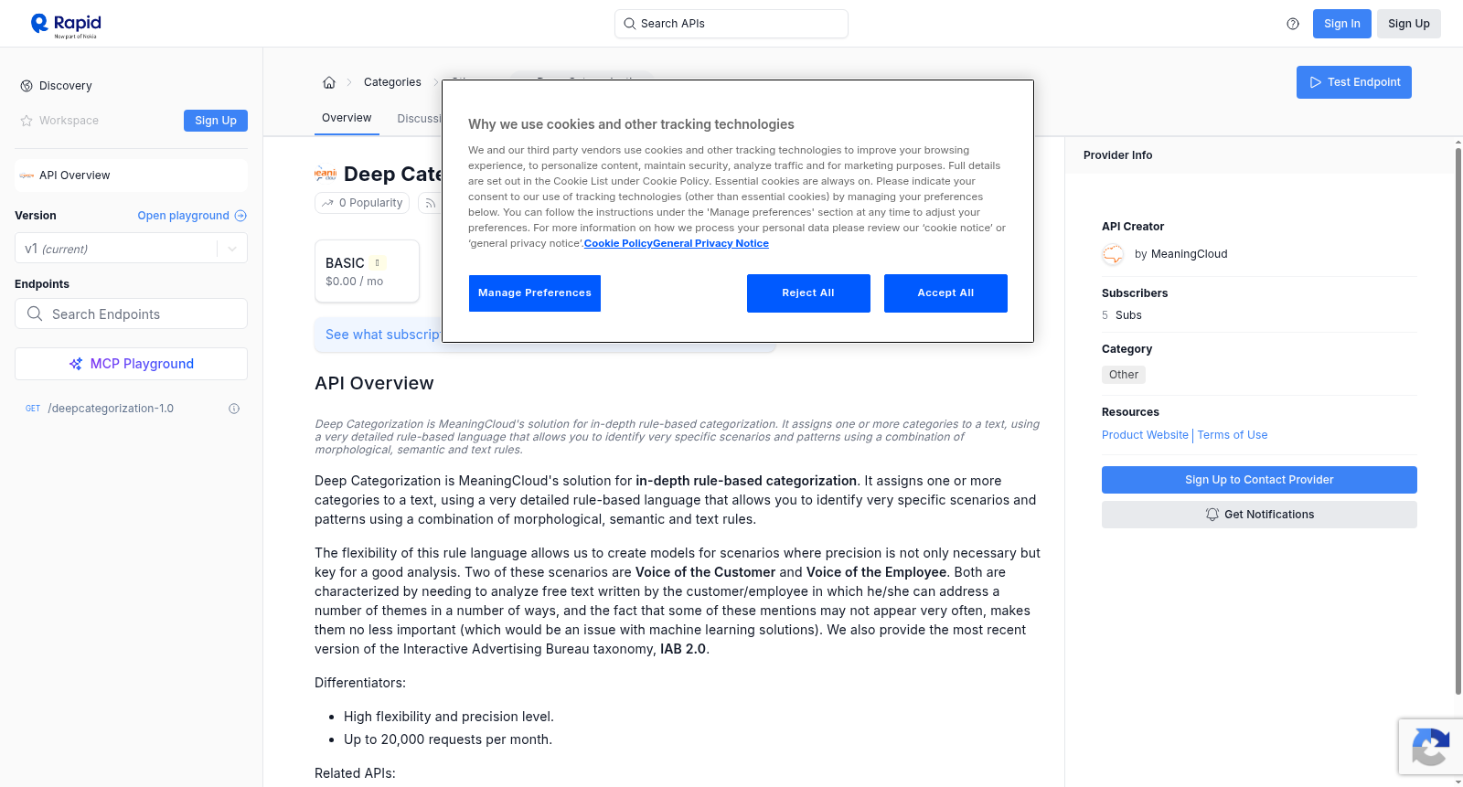Select API Overview in the sidebar

click(x=131, y=175)
